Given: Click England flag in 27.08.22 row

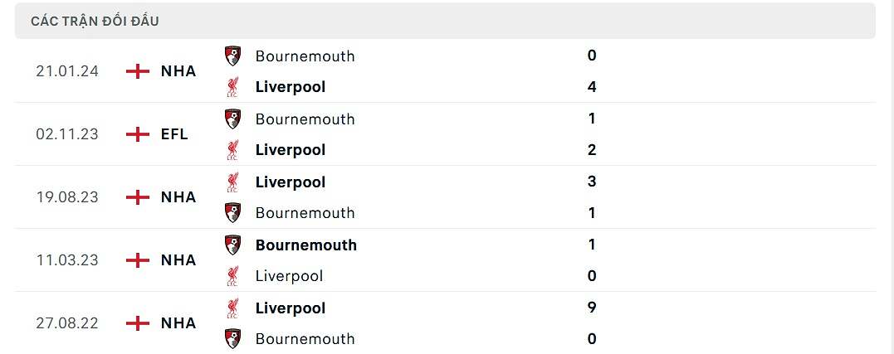Looking at the screenshot, I should 137,322.
